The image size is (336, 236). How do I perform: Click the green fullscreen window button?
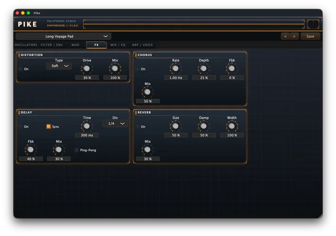click(28, 13)
